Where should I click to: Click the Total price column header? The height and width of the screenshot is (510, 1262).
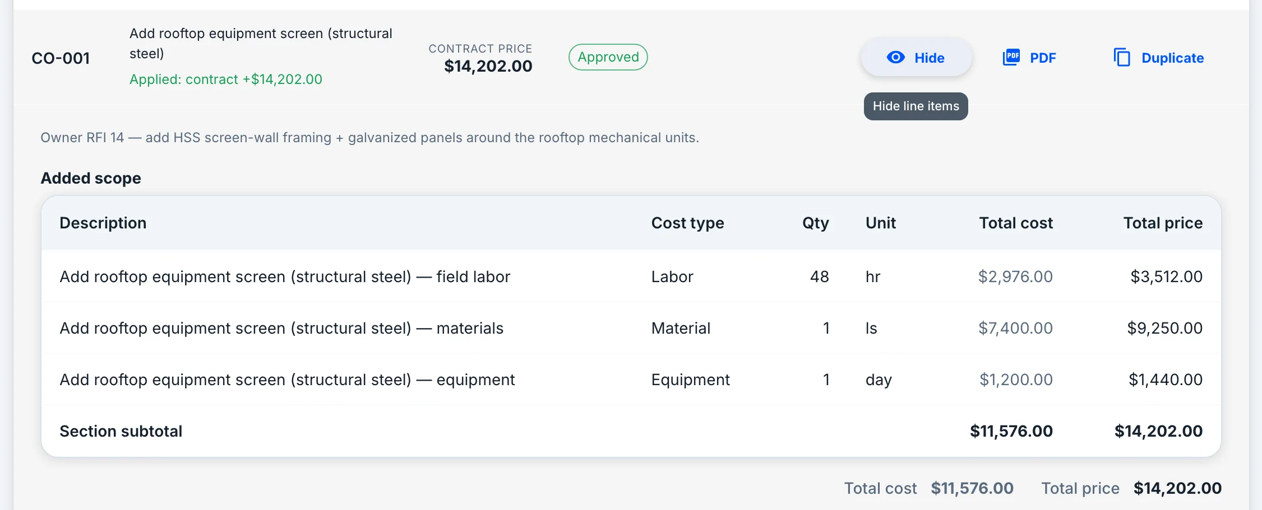[x=1163, y=223]
